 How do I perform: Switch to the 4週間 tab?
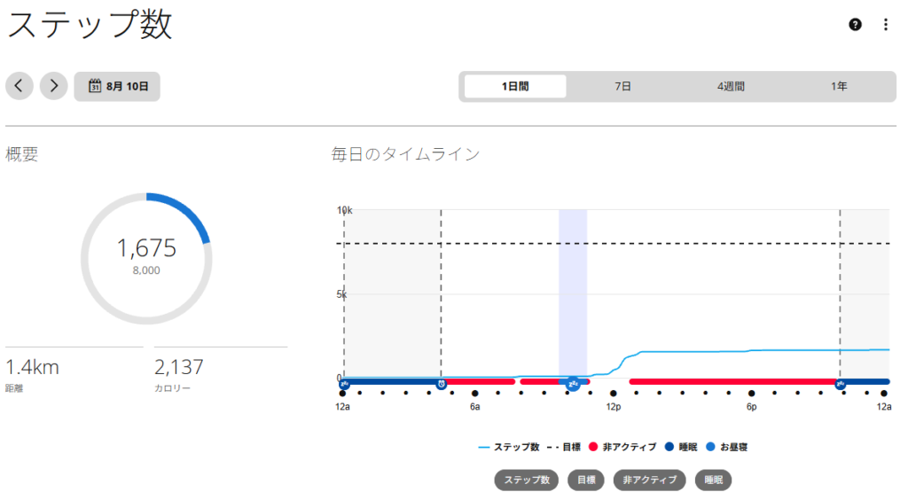pos(731,86)
